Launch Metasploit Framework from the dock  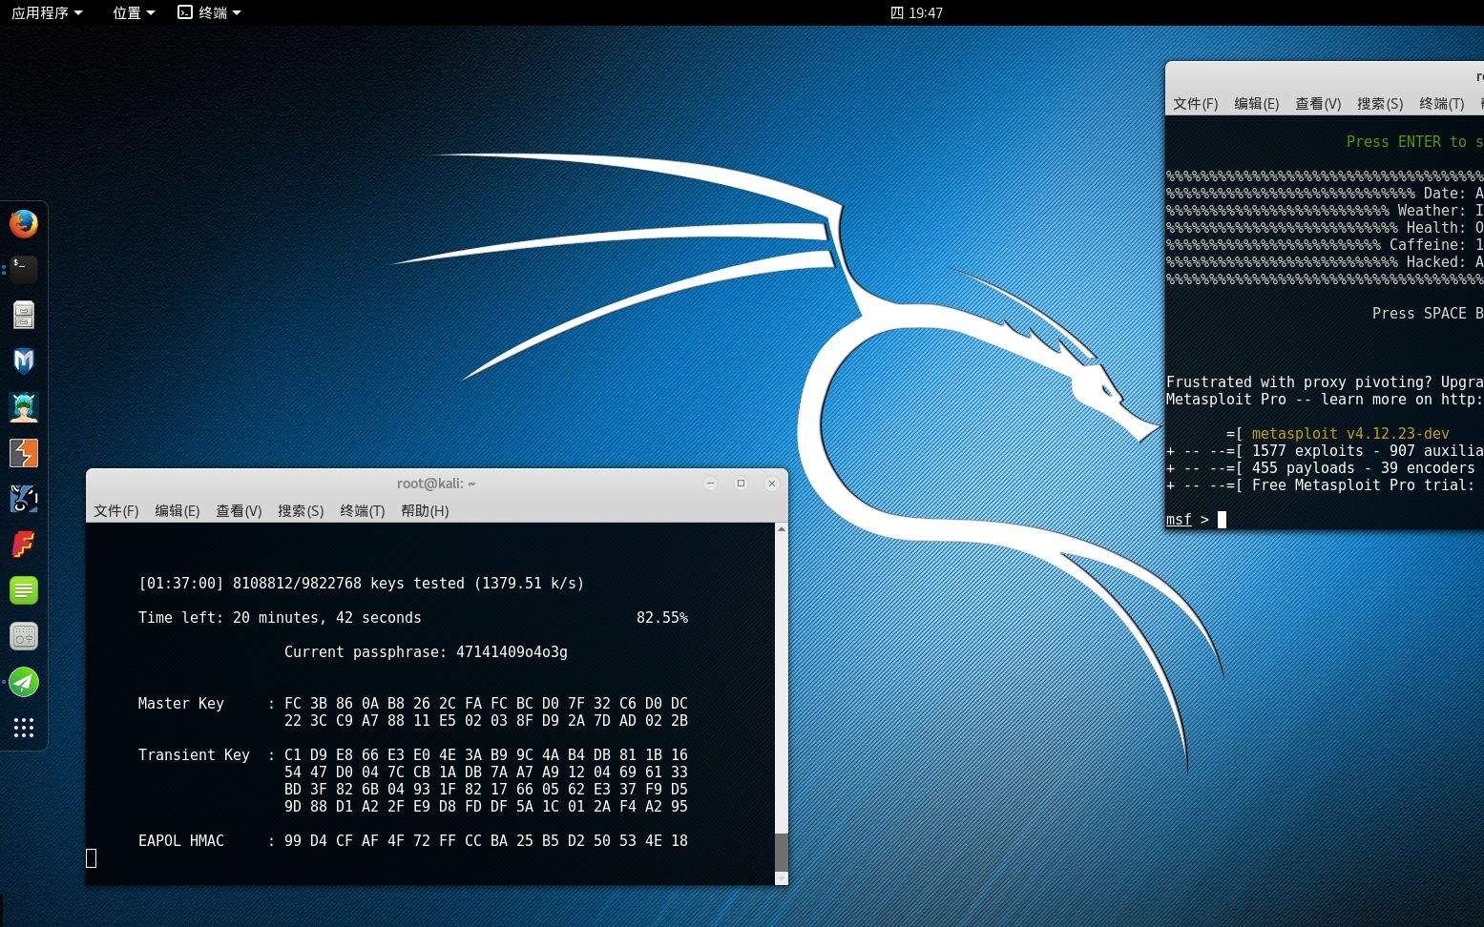24,361
